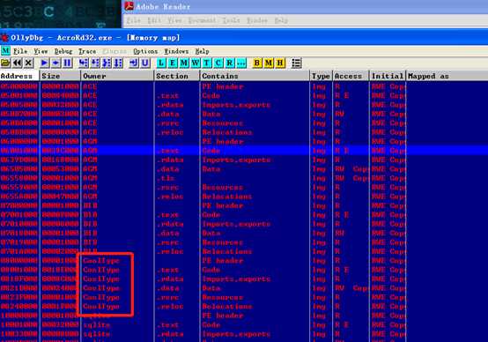Show Executable modules with E icon
This screenshot has height=342, width=488.
(173, 63)
